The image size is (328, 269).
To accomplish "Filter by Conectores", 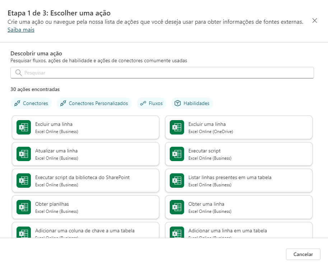I will (x=31, y=103).
